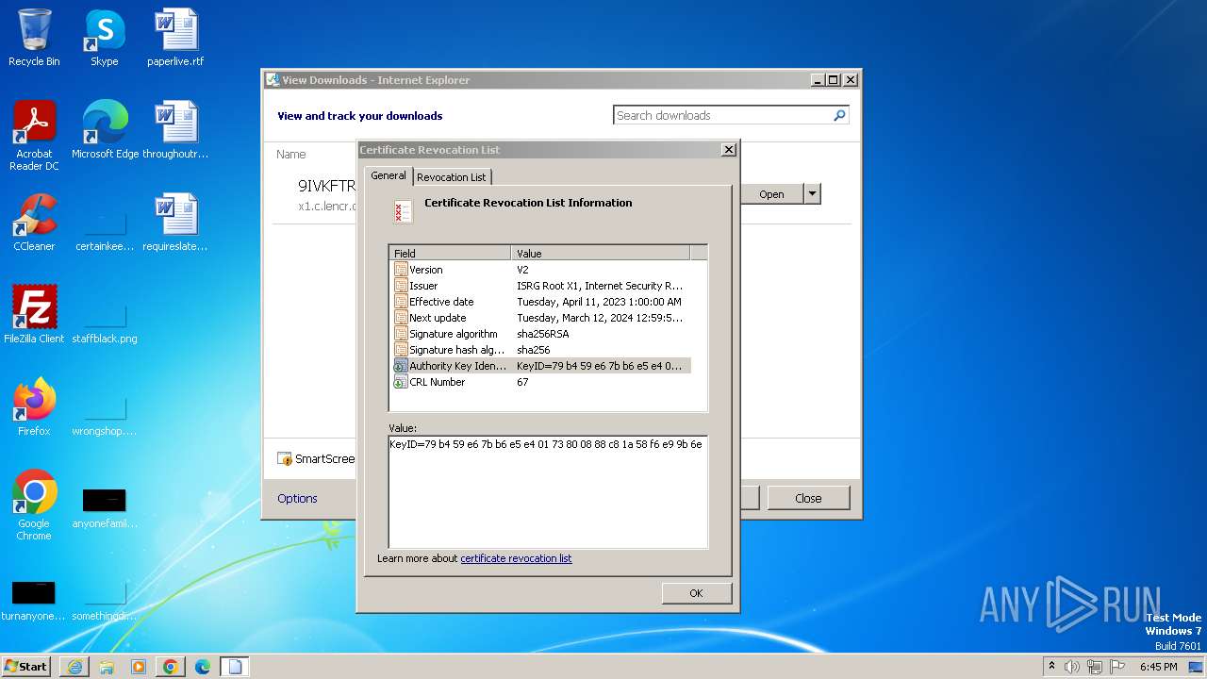
Task: Select the General tab
Action: (x=389, y=175)
